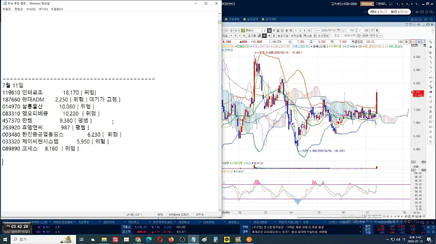Open the 공지사항 tab
This screenshot has height=244, width=436.
tap(269, 19)
